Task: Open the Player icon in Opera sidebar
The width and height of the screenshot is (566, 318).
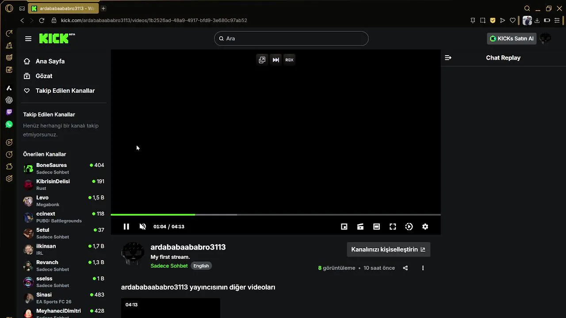Action: tap(9, 142)
